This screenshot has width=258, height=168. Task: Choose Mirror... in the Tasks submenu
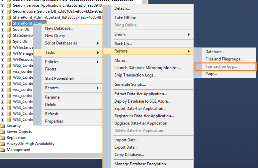click(x=148, y=60)
